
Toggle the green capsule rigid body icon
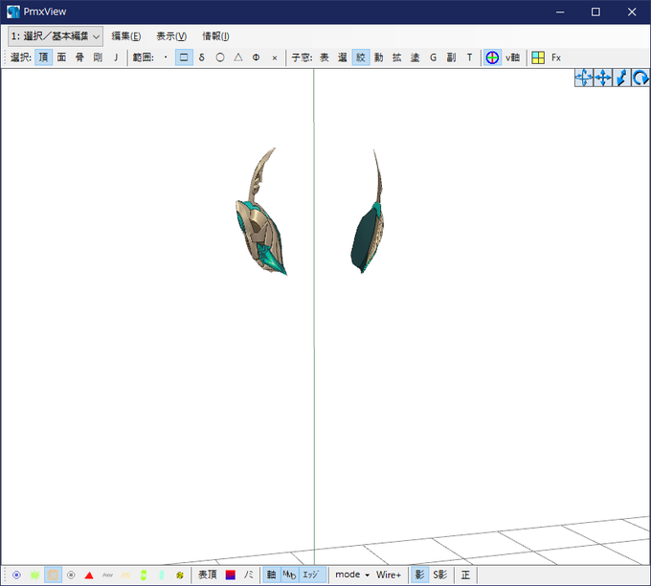(x=144, y=575)
